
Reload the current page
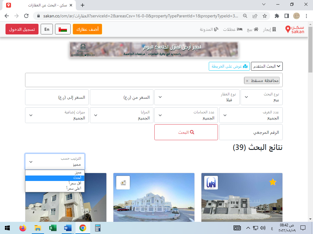(x=26, y=16)
